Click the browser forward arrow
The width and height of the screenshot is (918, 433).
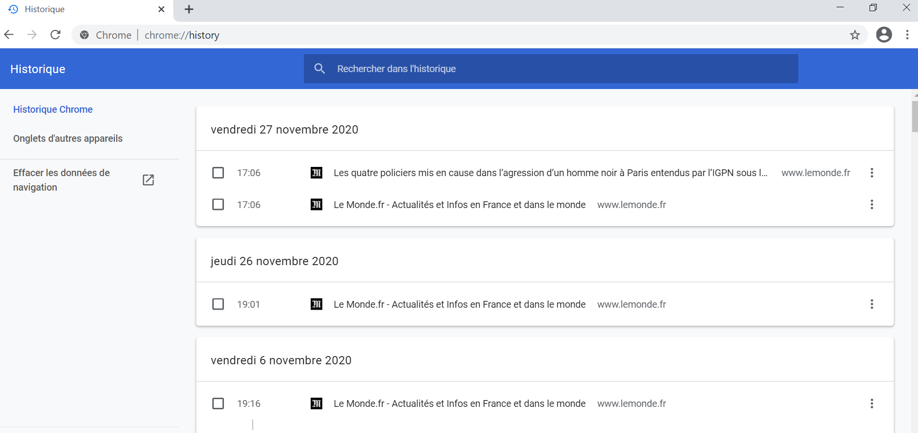(32, 35)
